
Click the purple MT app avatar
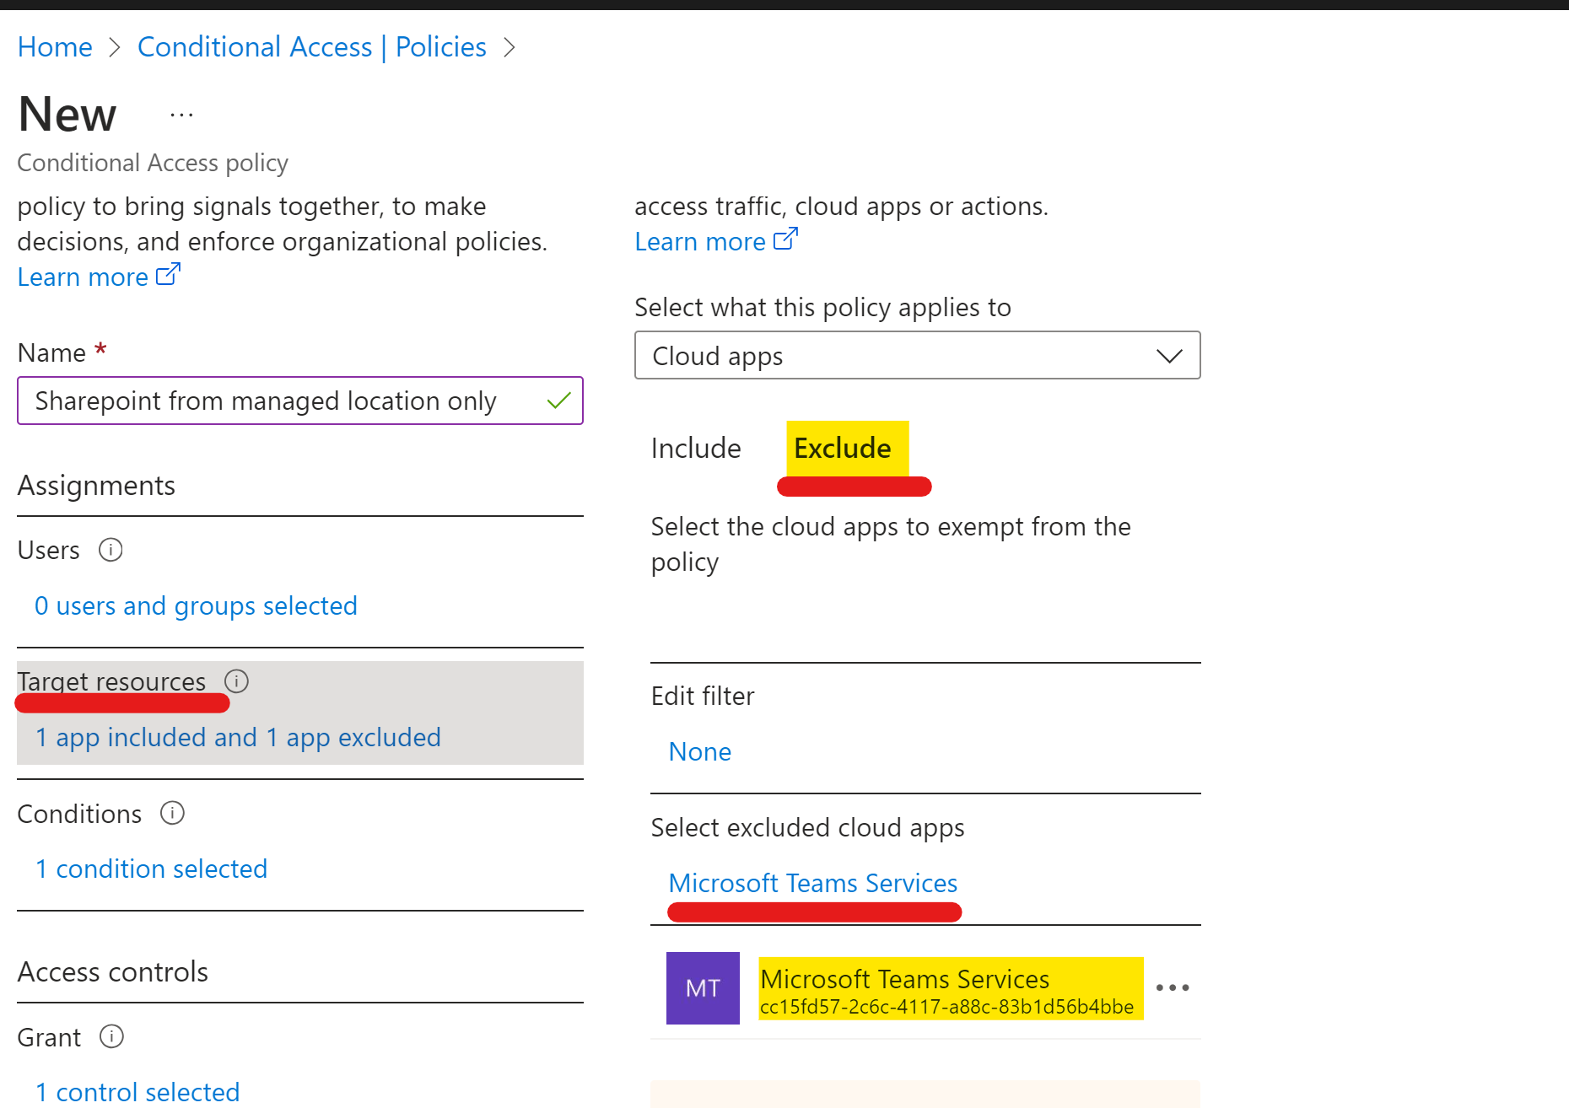click(x=703, y=988)
